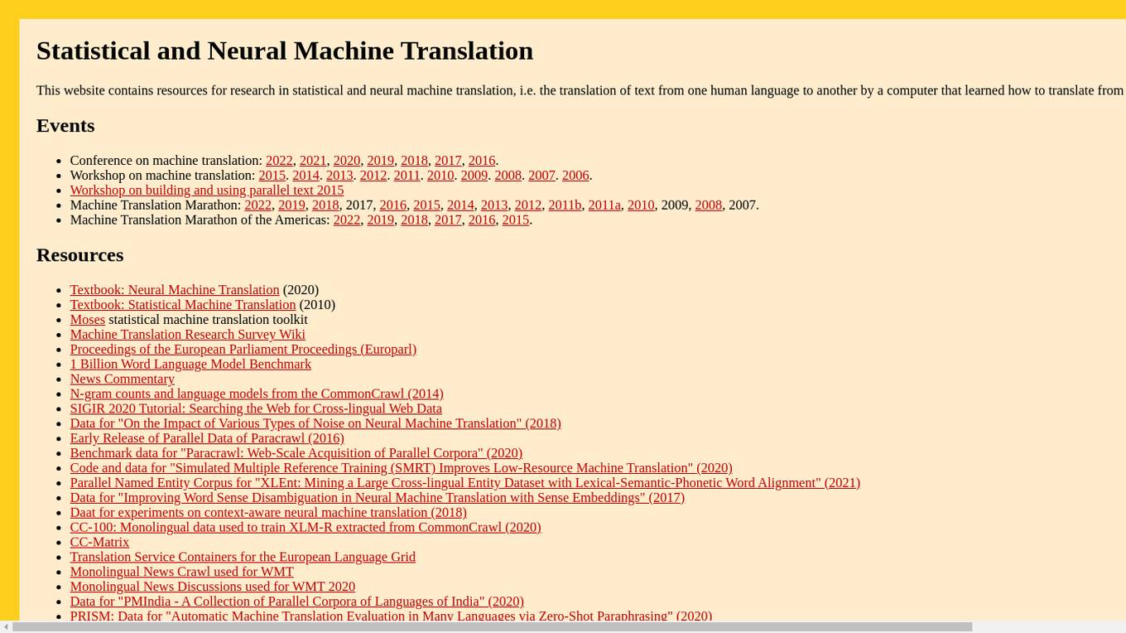Open the Moses toolkit link
Image resolution: width=1126 pixels, height=633 pixels.
(88, 320)
